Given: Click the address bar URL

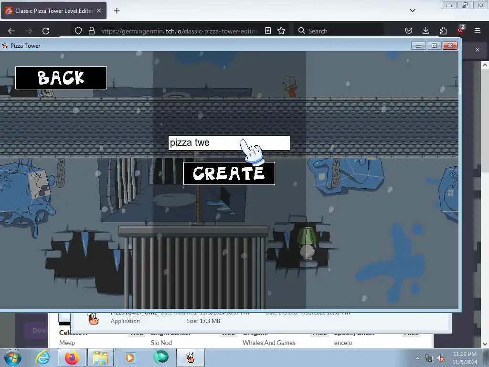Looking at the screenshot, I should coord(179,31).
